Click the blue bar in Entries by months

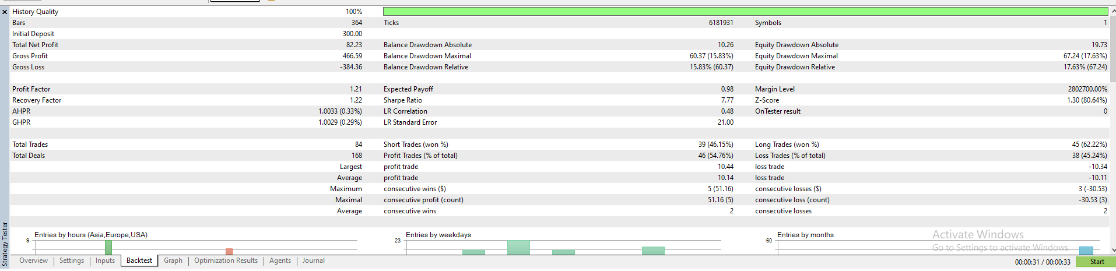click(1086, 250)
